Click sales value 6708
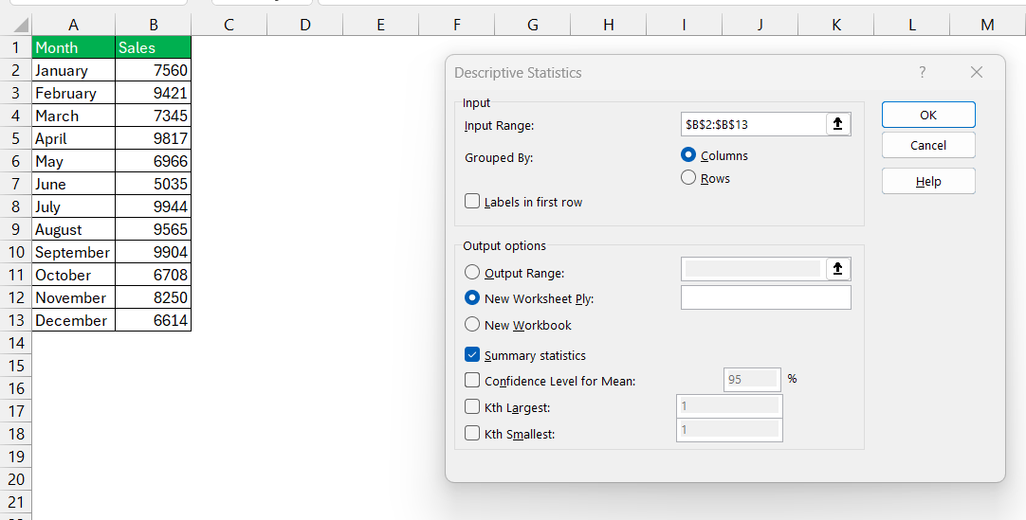The image size is (1026, 520). point(153,275)
